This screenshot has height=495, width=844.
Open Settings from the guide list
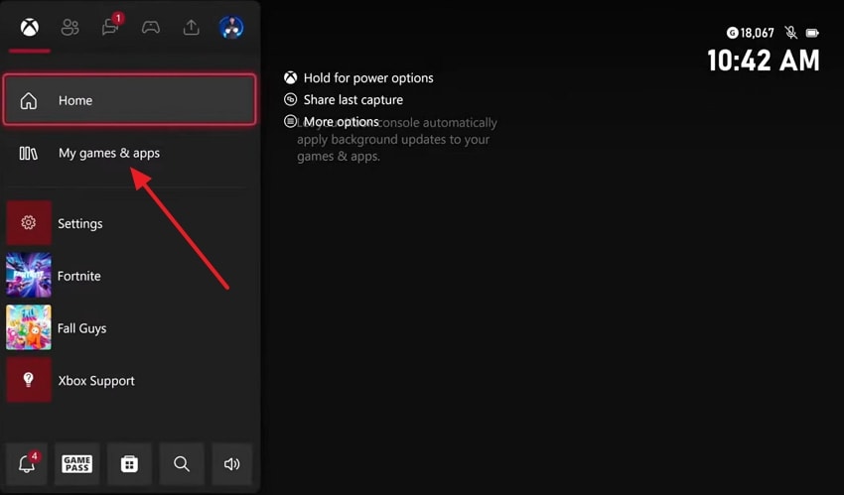129,223
